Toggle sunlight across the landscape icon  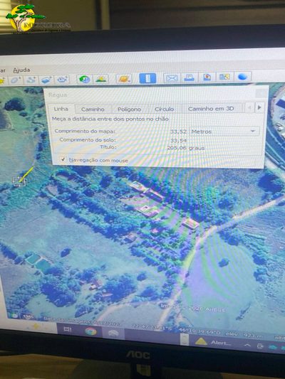point(101,79)
